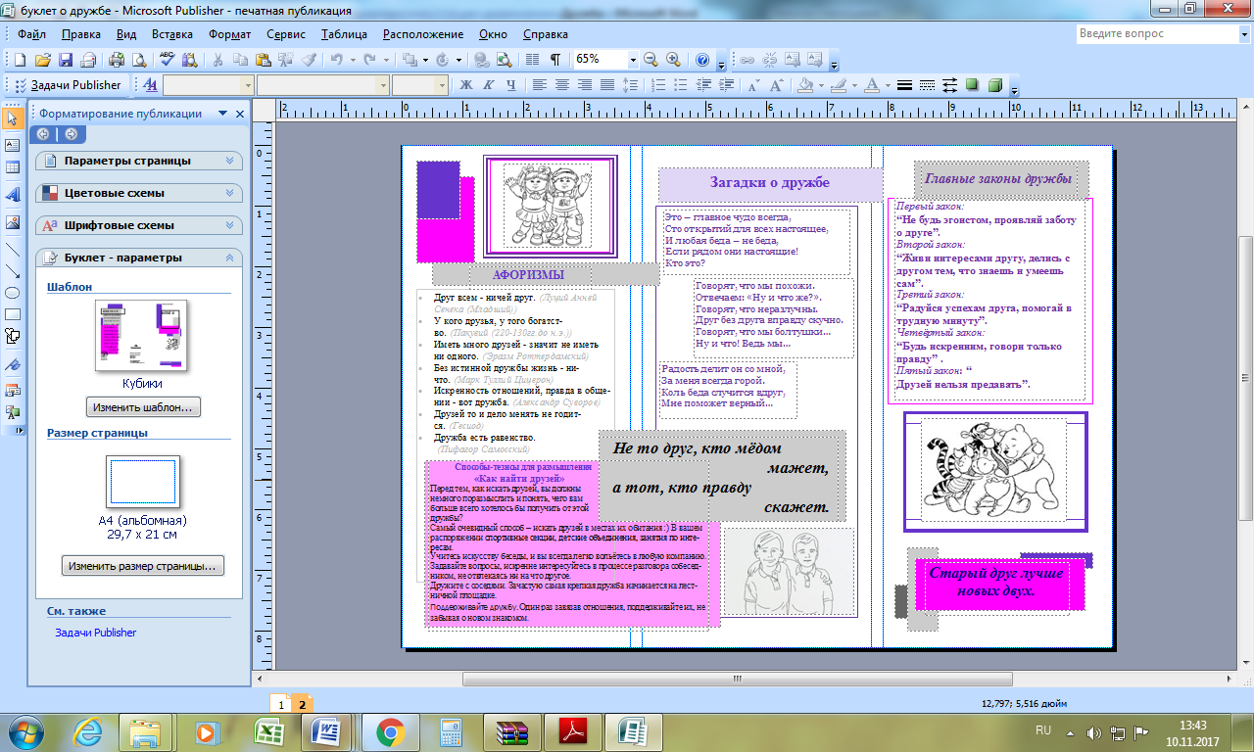Image resolution: width=1254 pixels, height=752 pixels.
Task: Click Изменить размер страницы... button
Action: (143, 565)
